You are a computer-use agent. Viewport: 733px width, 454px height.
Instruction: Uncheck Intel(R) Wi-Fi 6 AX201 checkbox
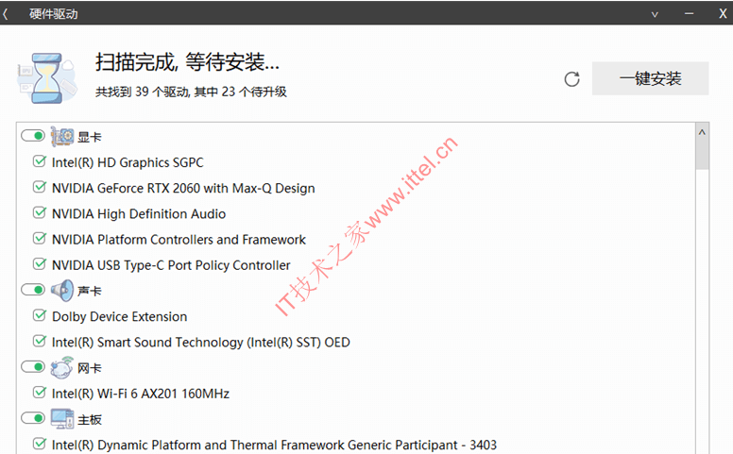coord(40,393)
